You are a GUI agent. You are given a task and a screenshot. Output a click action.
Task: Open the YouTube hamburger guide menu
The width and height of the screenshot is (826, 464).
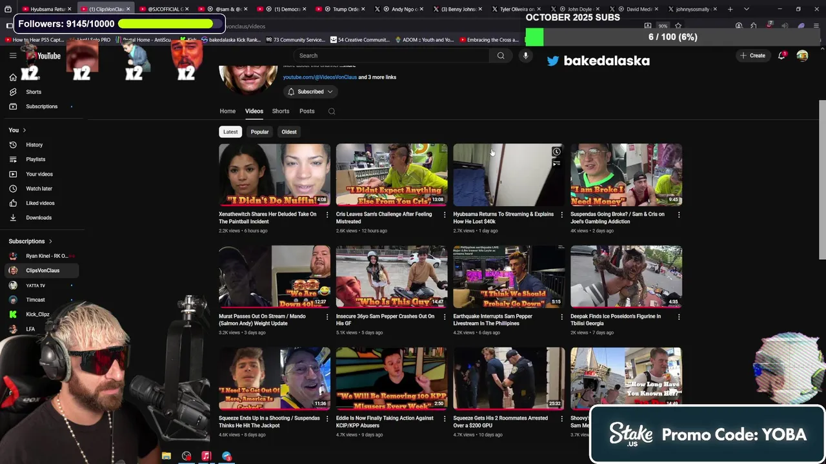[x=13, y=56]
